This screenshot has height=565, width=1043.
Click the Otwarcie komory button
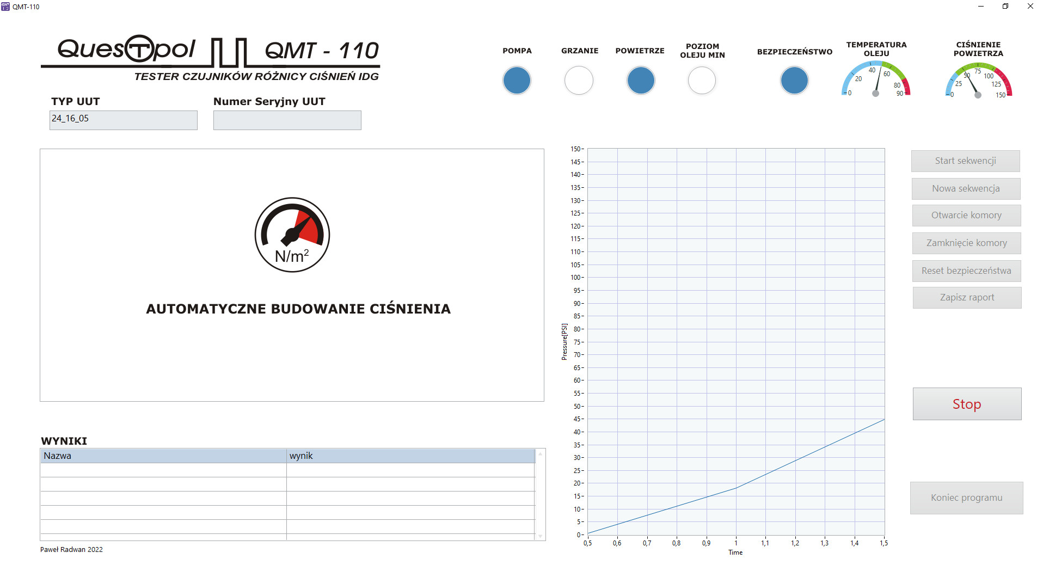point(967,215)
